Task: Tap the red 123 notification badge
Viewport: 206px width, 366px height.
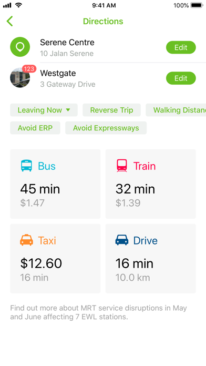Action: coord(29,69)
